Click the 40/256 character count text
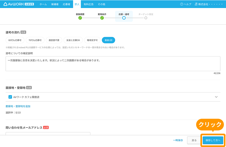 click(217, 73)
